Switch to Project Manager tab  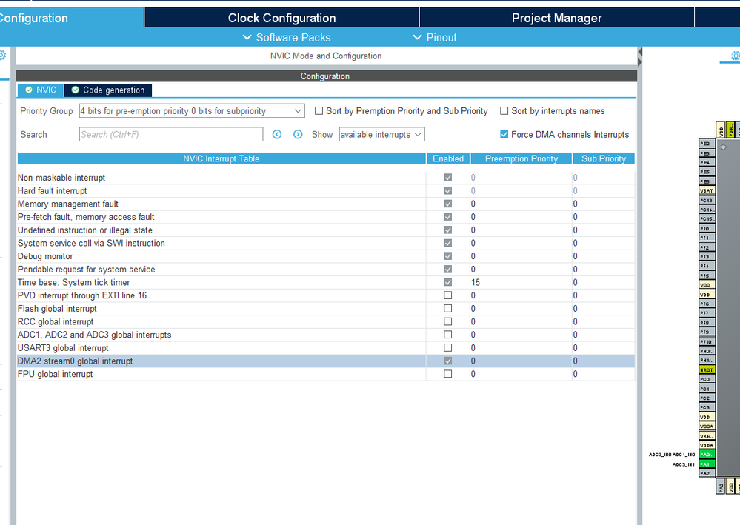tap(556, 18)
